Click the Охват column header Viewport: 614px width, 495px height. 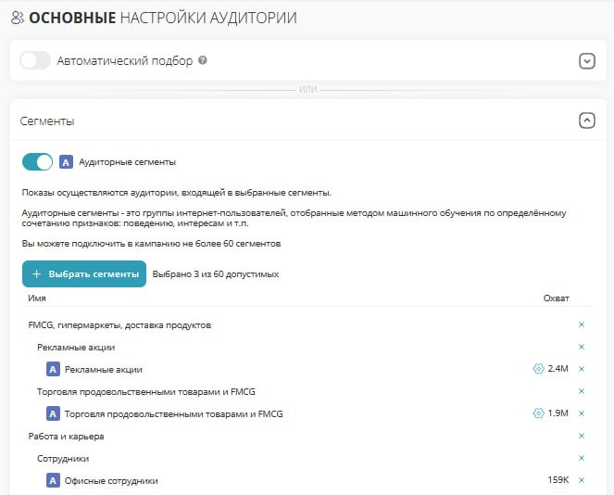(556, 298)
